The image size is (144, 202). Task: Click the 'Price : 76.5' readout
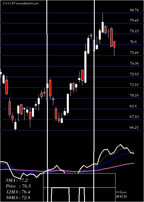click(18, 186)
